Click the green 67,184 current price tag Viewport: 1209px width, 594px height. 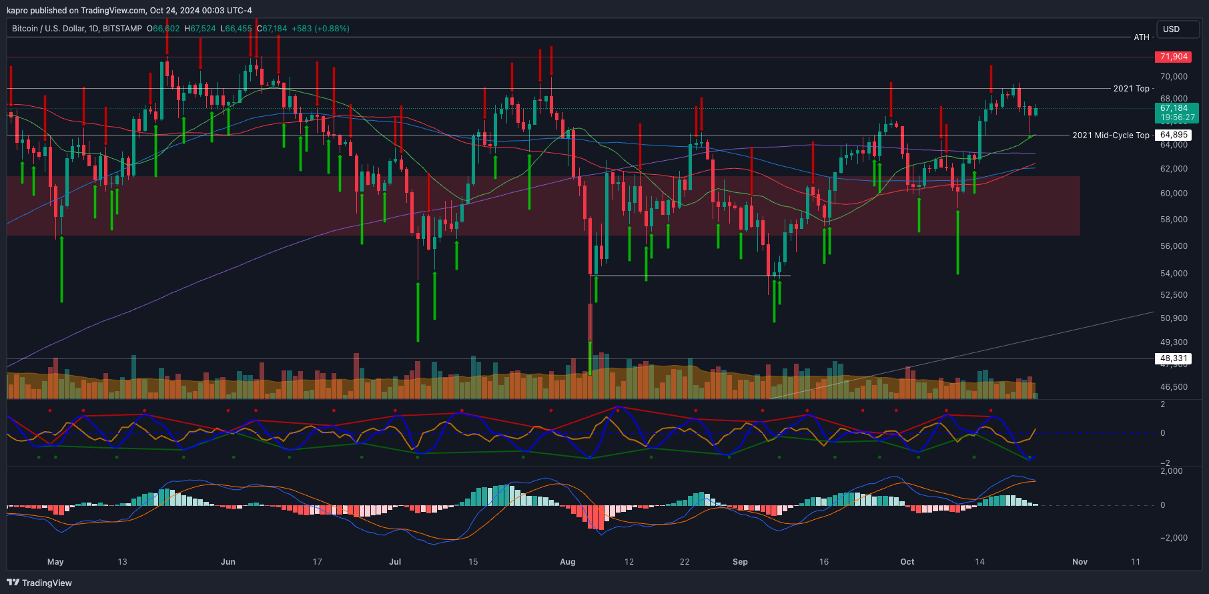pos(1174,108)
